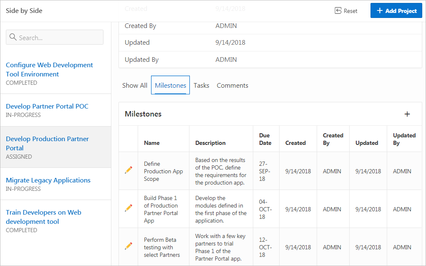Open Train Developers on Web development tool
This screenshot has width=426, height=266.
tap(43, 217)
